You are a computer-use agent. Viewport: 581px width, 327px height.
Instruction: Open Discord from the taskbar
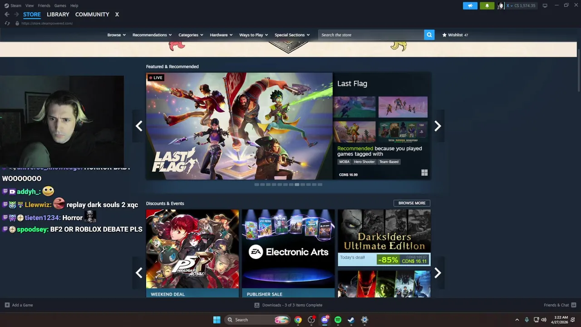point(325,320)
